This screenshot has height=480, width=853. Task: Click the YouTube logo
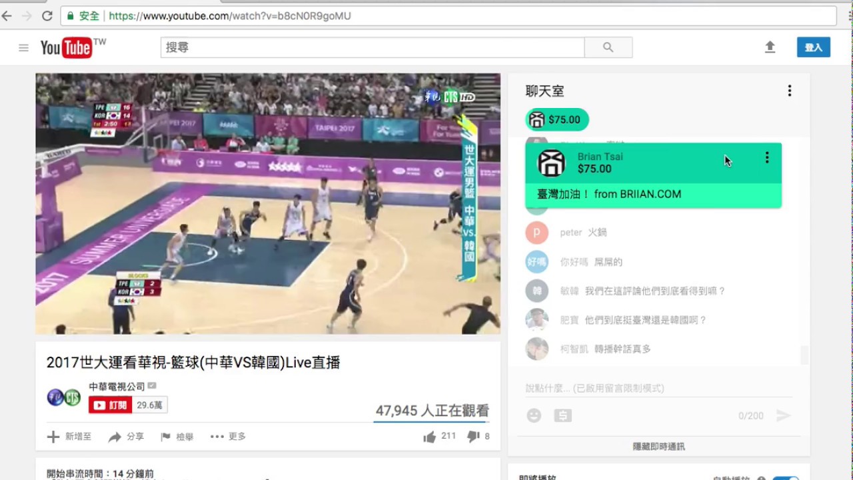point(67,47)
